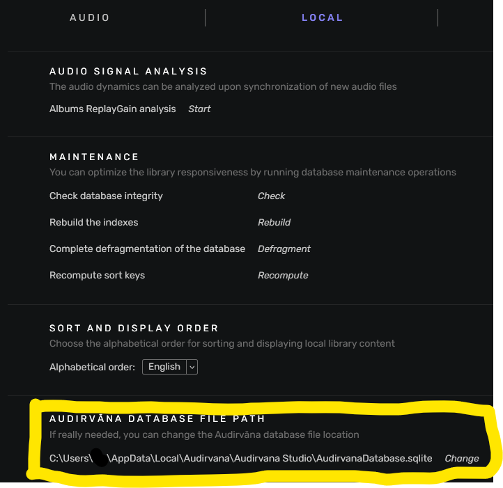Screen dimensions: 503x488
Task: Click Check for database integrity
Action: 271,196
